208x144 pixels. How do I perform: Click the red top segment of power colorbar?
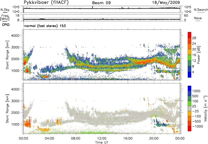tap(190, 35)
